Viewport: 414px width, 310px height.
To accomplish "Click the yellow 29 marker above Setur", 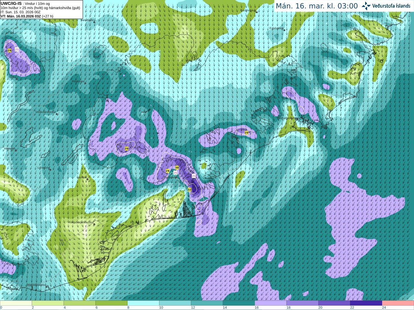I will [9, 50].
